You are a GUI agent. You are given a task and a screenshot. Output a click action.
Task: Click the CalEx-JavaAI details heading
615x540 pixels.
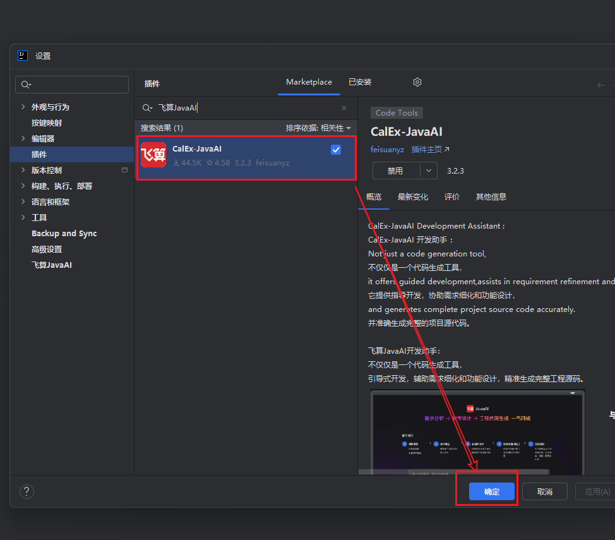pos(407,131)
